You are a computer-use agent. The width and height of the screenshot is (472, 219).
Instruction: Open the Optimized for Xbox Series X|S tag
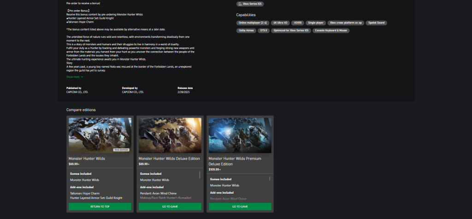(x=291, y=30)
